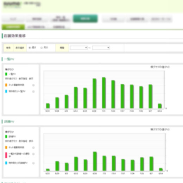
Task: Click green 一覧PV legend color swatch
Action: [6, 74]
